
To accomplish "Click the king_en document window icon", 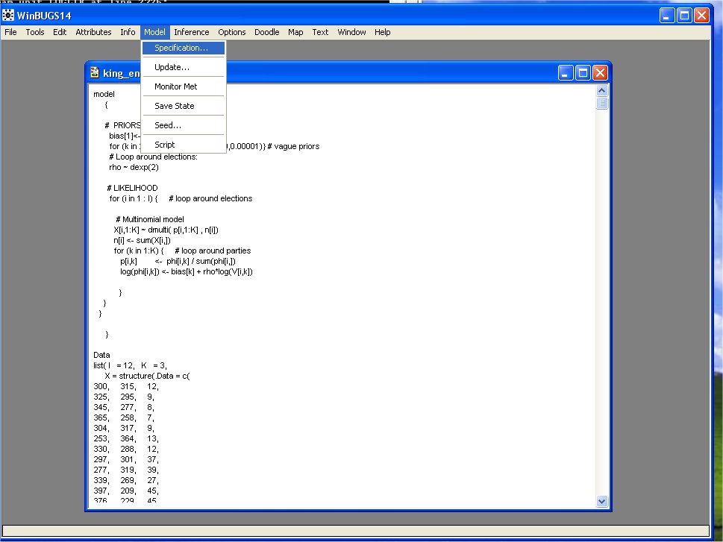I will (95, 72).
